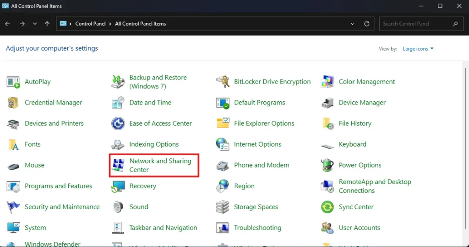Open the Indexing Options icon
The image size is (469, 247).
tap(118, 144)
